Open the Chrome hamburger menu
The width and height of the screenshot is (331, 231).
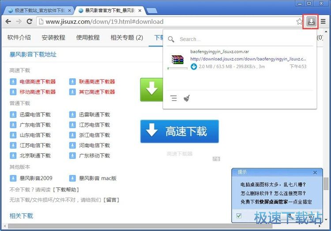[x=323, y=21]
